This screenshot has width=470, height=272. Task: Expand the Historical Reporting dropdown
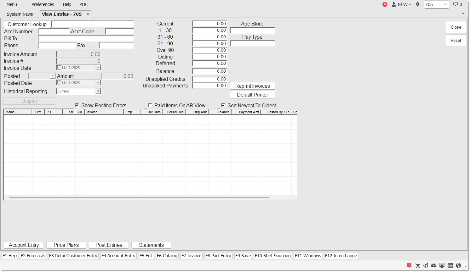click(x=98, y=91)
